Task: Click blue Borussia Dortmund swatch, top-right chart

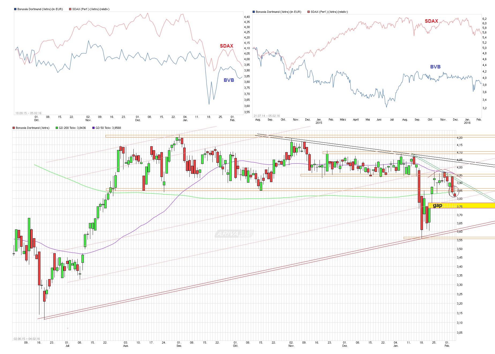Action: 254,12
